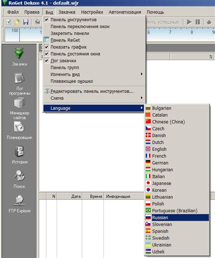215x258 pixels.
Task: Select Hungarian language
Action: [x=177, y=170]
